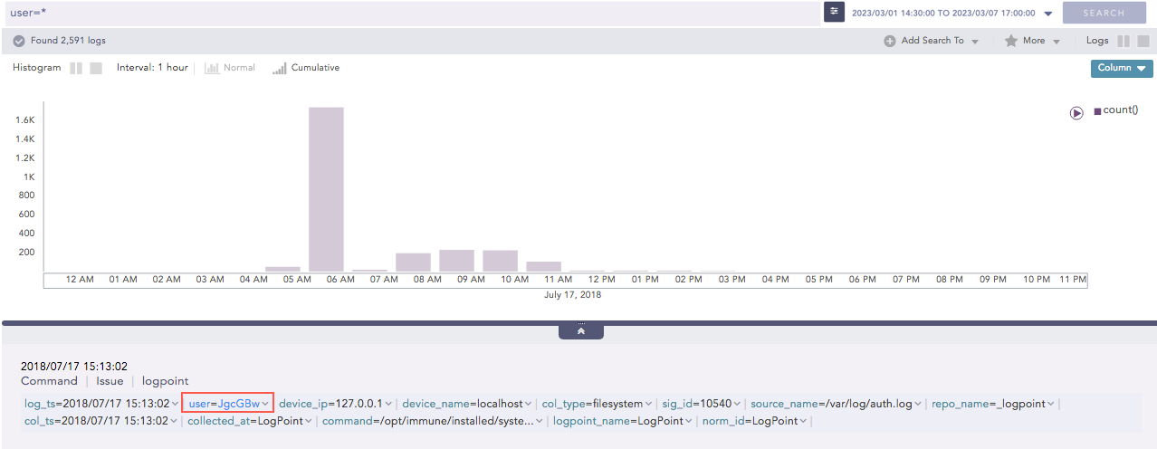Collapse histogram using double-chevron handle
Viewport: 1157px width, 449px height.
click(580, 331)
